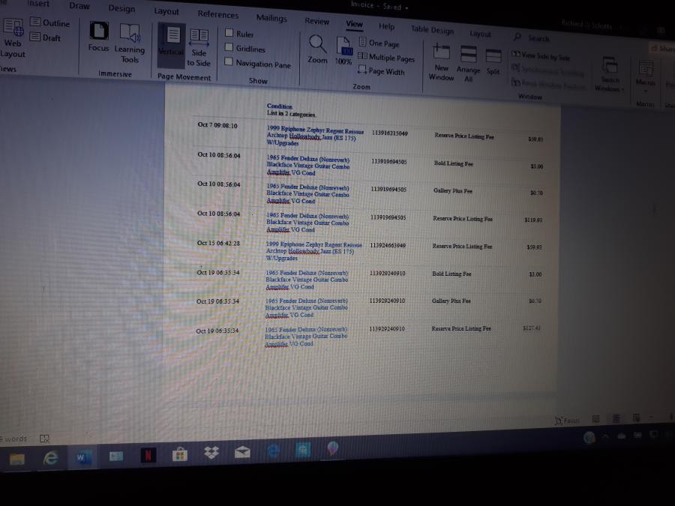The image size is (675, 506).
Task: Click the date cell 'Oct 15 06:42:28'
Action: pyautogui.click(x=218, y=243)
